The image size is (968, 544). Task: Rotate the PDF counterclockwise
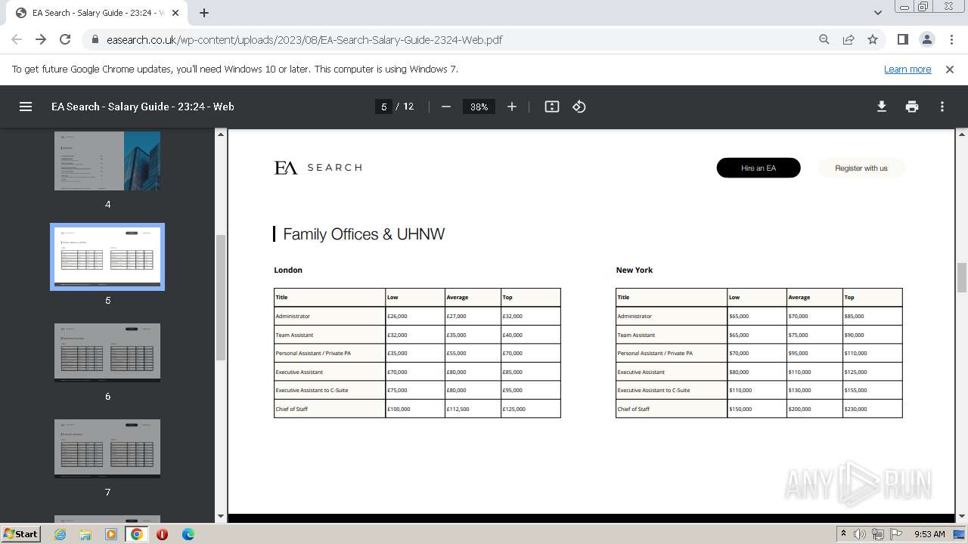tap(579, 107)
